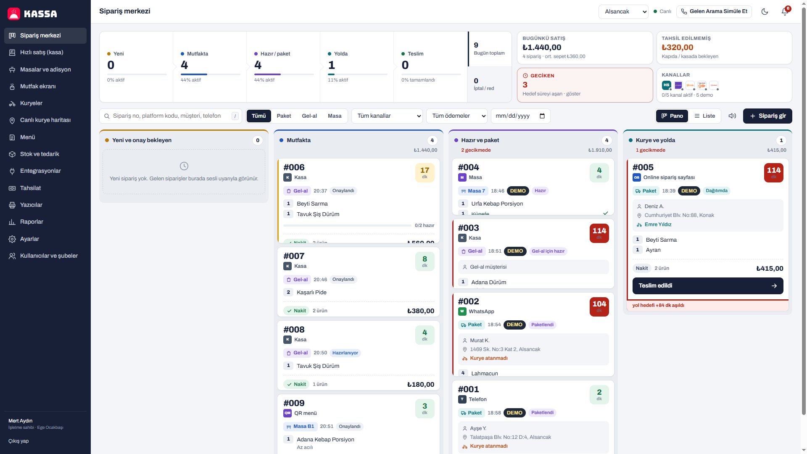Screen dimensions: 807x454
Task: Open Kuryeler from sidebar
Action: (45, 103)
